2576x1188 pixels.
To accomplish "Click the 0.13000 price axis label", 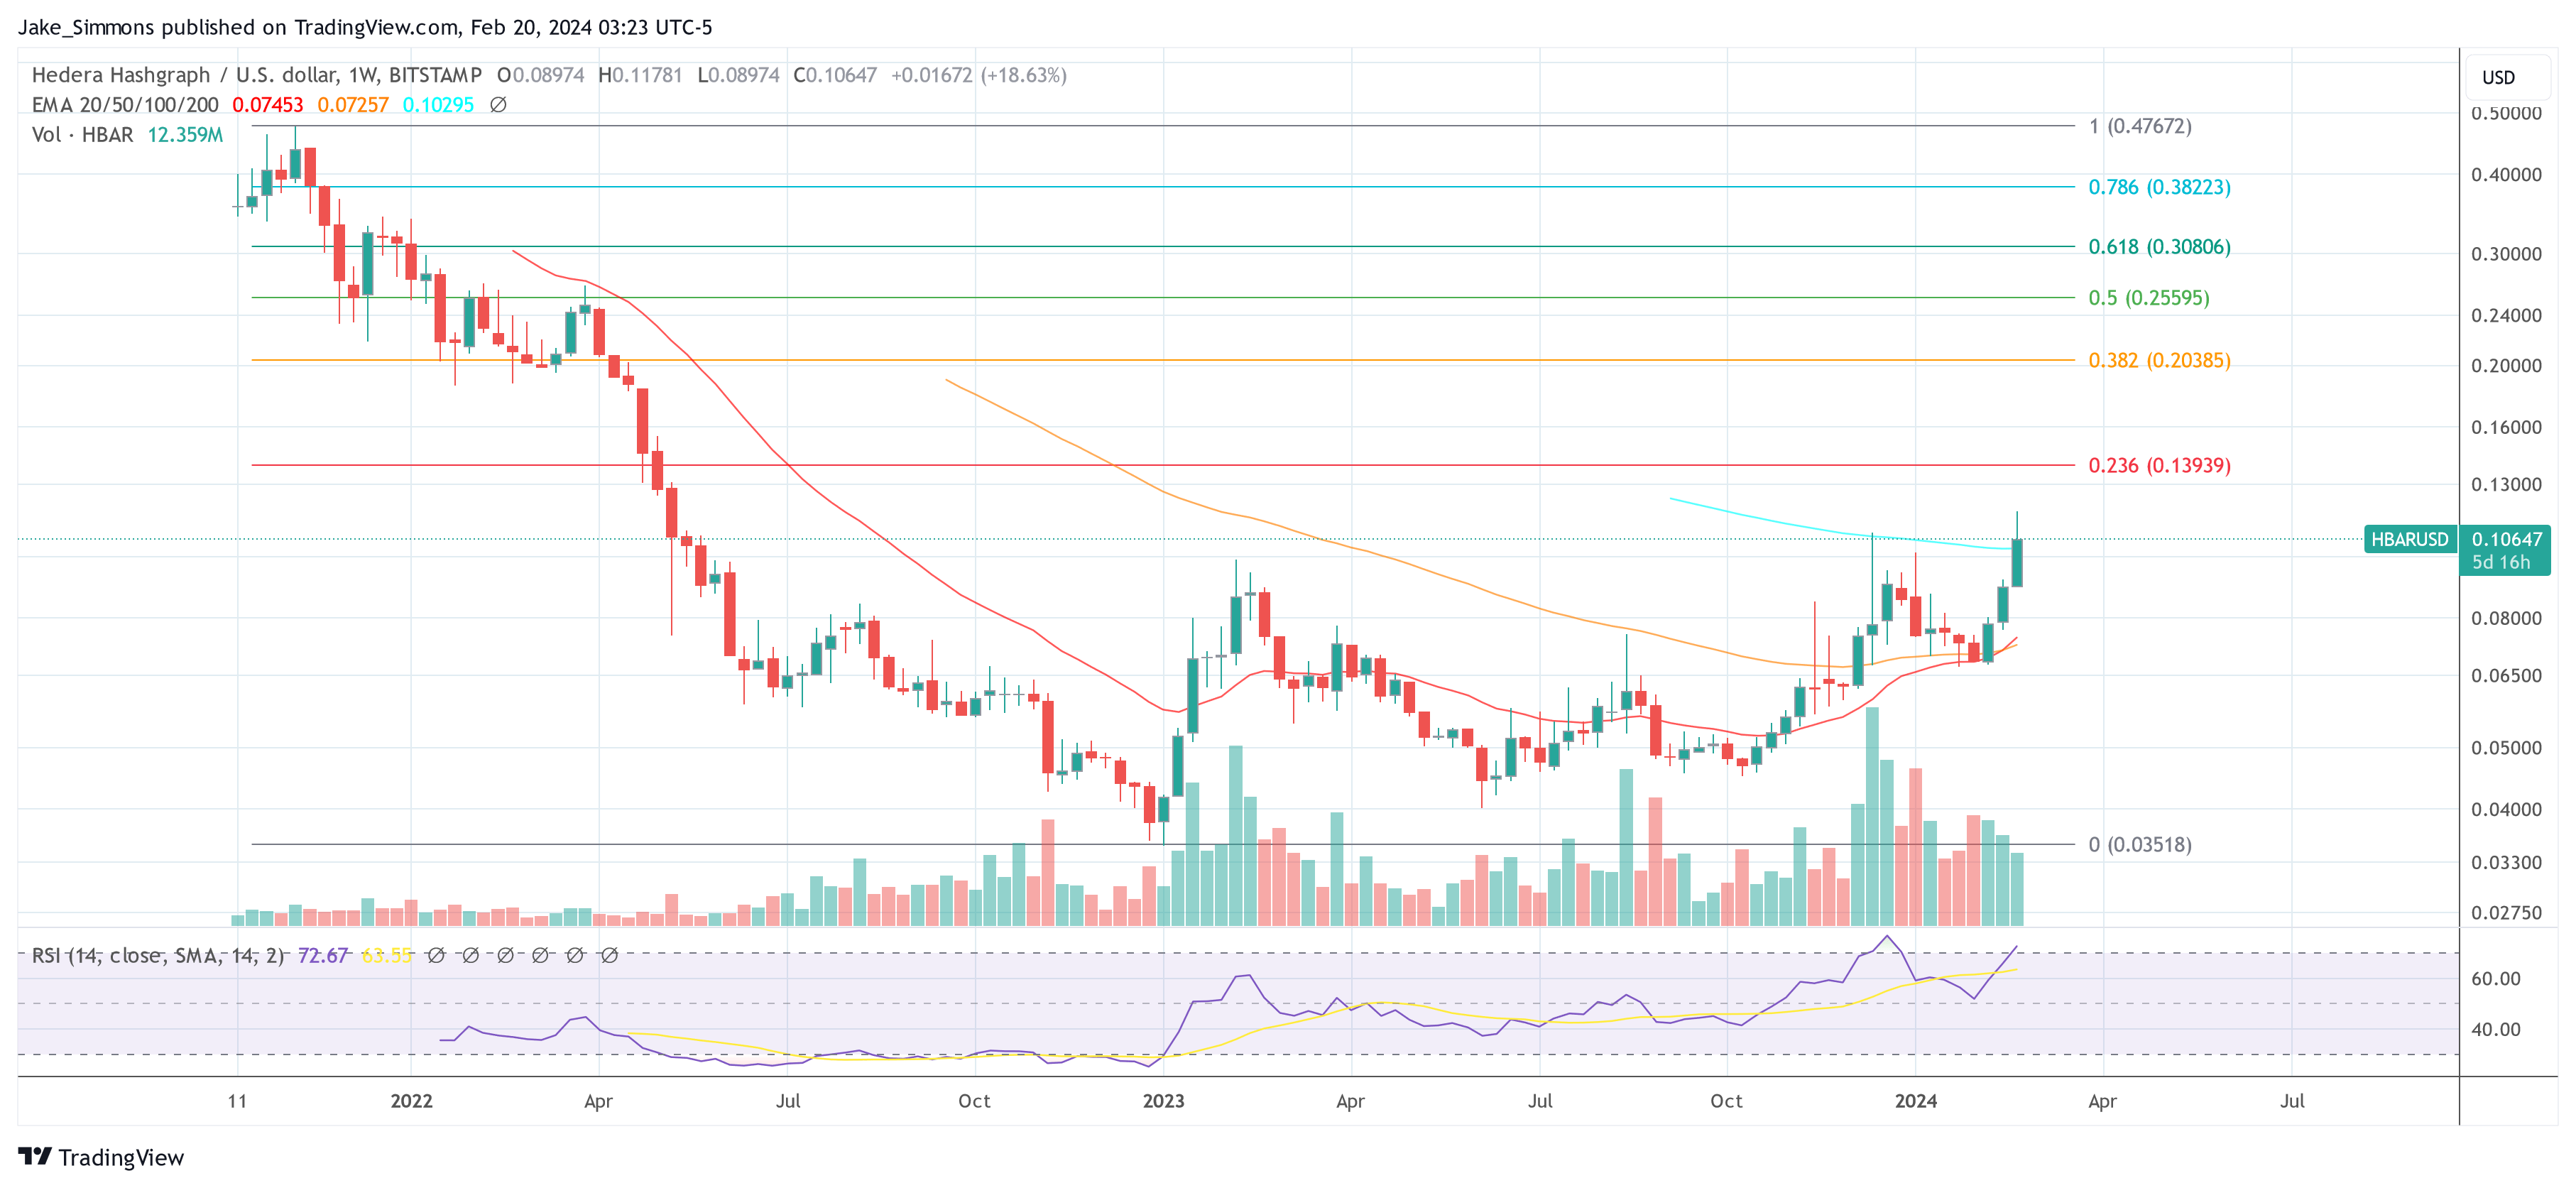I will click(2506, 484).
